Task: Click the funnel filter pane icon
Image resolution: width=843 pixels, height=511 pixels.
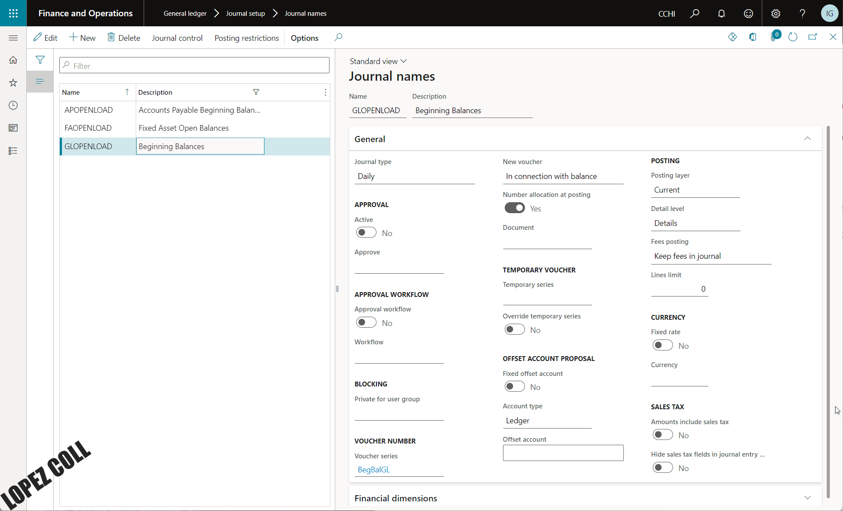Action: [40, 60]
